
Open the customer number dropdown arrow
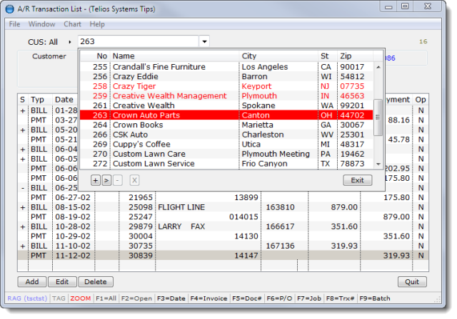point(205,42)
